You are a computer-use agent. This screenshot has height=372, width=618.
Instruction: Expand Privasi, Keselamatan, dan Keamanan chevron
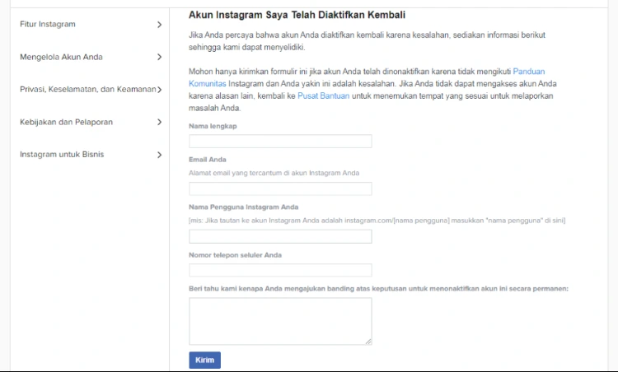159,90
